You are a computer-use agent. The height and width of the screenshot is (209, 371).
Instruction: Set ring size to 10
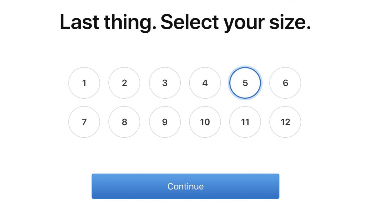pos(205,122)
